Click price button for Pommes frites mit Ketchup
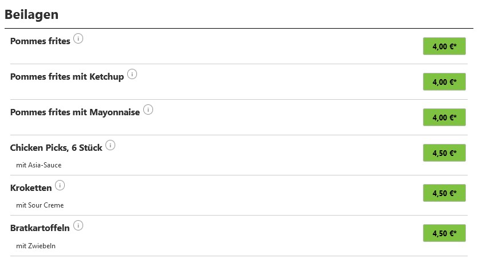The image size is (478, 258). pyautogui.click(x=444, y=82)
